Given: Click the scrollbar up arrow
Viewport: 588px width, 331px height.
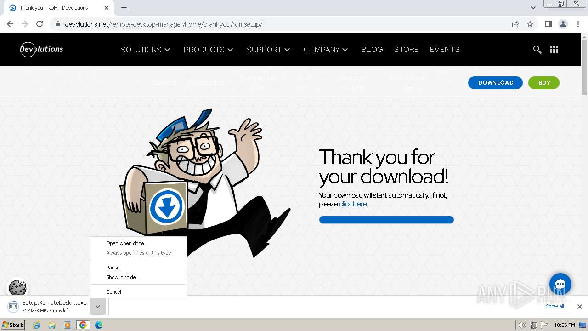Looking at the screenshot, I should [x=584, y=36].
